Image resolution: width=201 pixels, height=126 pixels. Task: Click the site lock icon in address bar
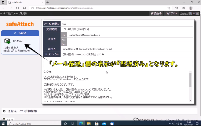coord(33,8)
